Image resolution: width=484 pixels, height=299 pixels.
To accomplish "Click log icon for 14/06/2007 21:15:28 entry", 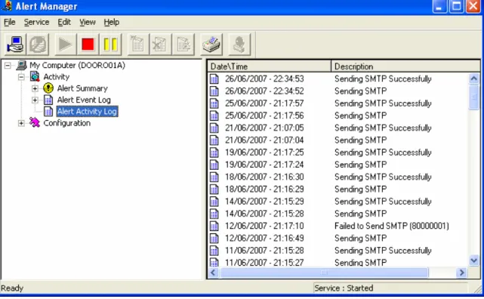I will (214, 214).
